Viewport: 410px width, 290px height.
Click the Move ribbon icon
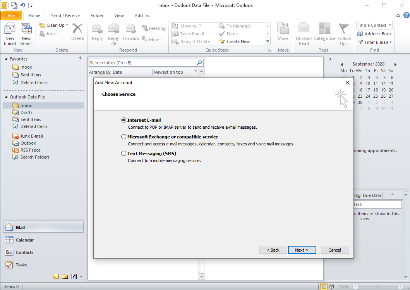pos(283,28)
